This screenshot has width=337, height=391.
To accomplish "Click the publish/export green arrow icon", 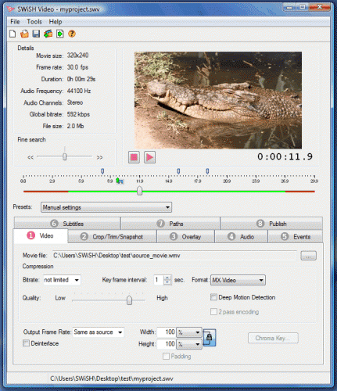I will (x=60, y=34).
